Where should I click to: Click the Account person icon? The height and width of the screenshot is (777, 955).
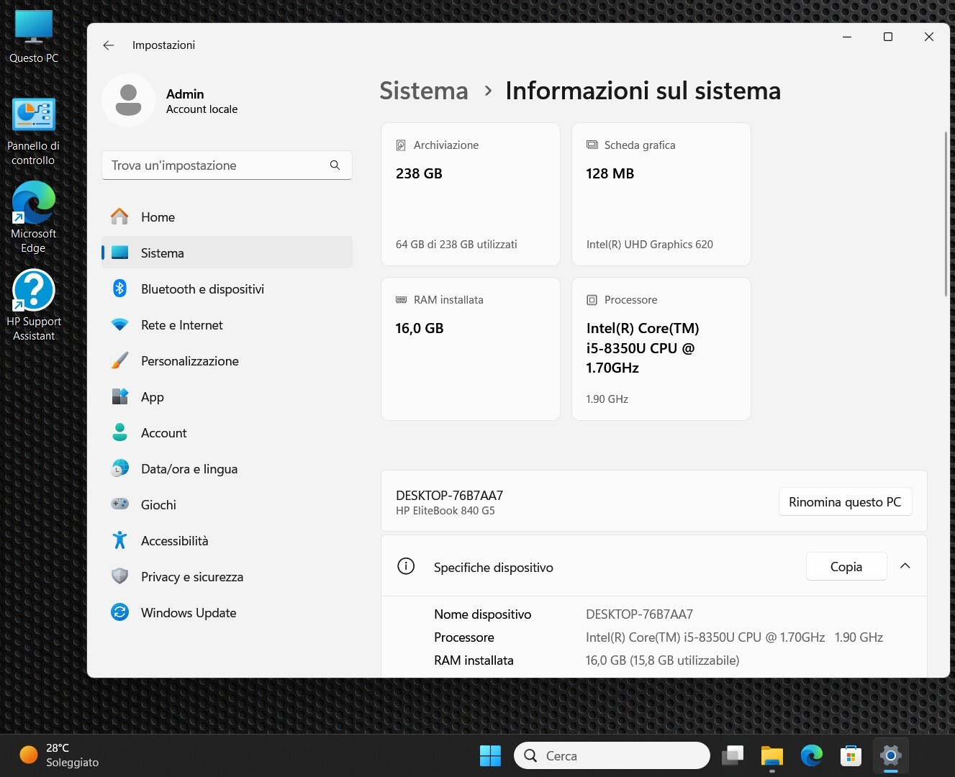pos(119,432)
